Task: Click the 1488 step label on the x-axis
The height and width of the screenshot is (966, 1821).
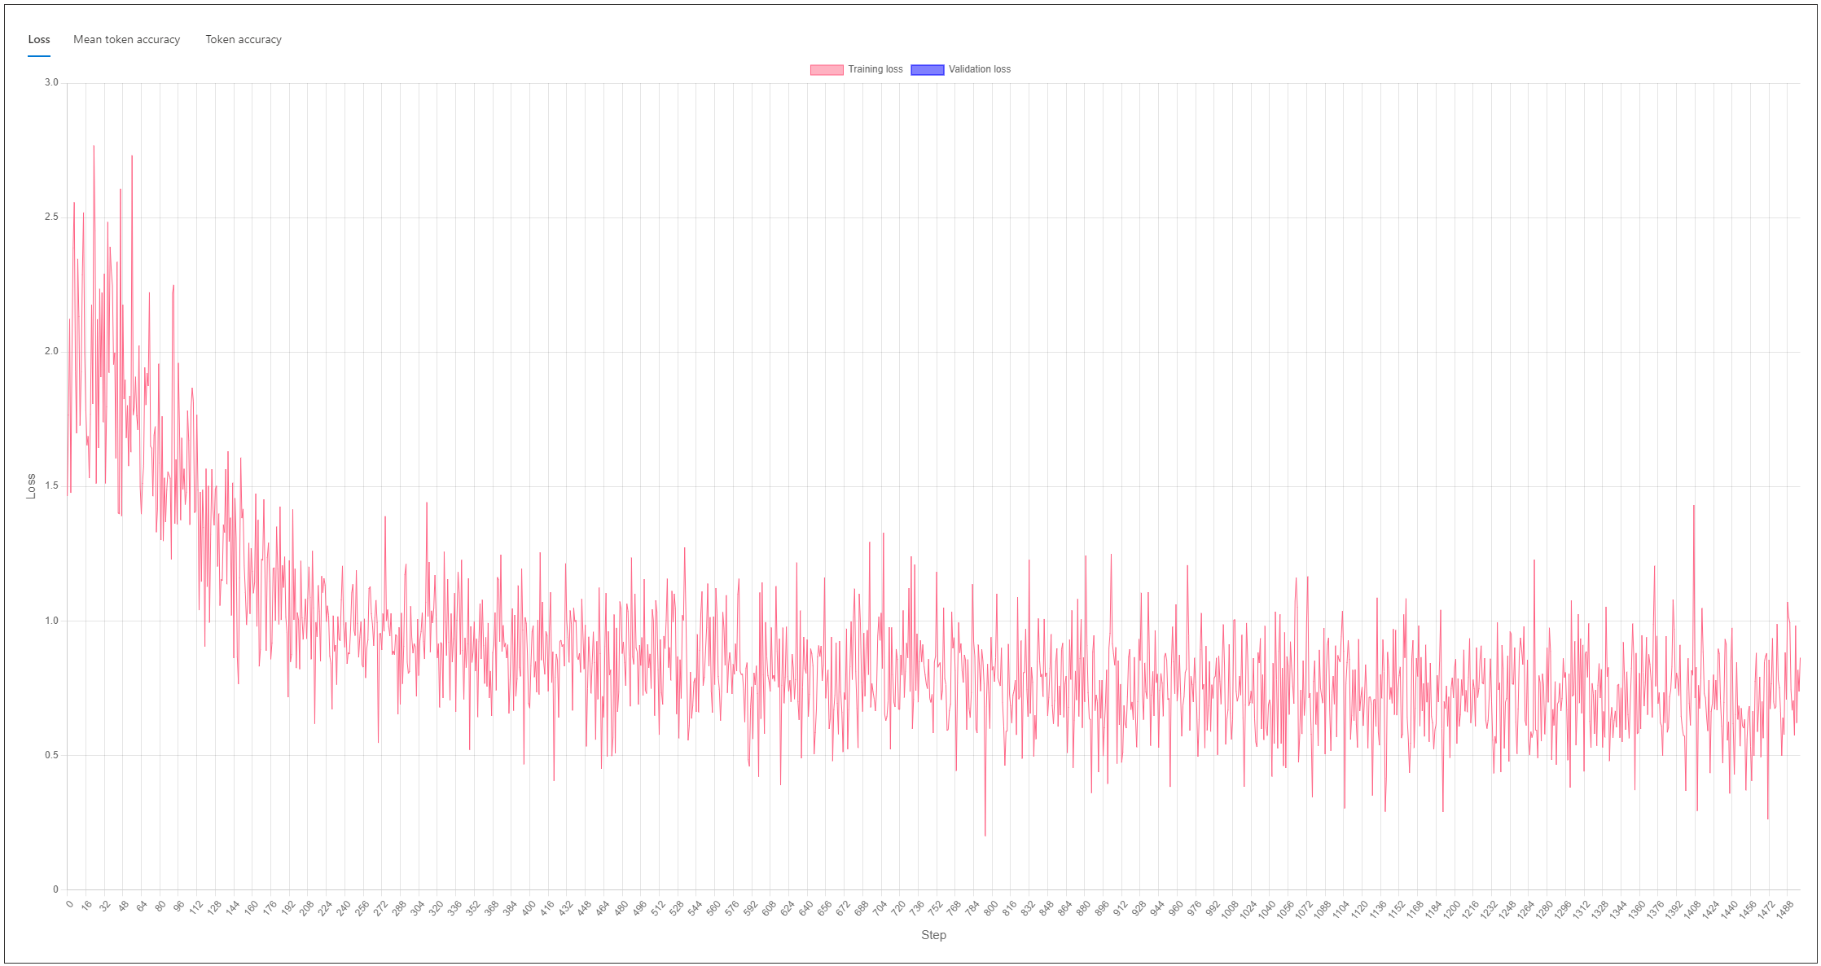Action: coord(1784,909)
